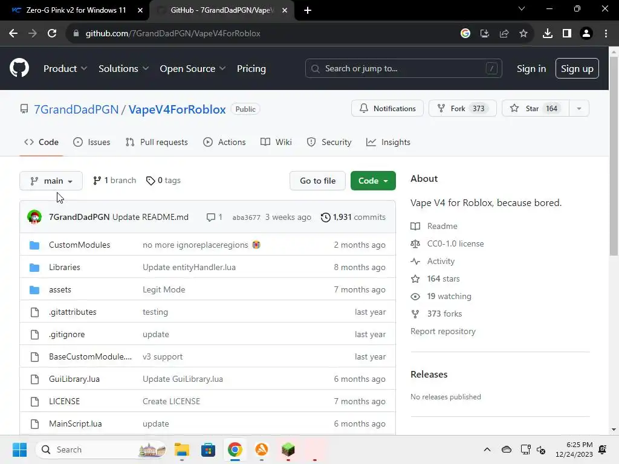This screenshot has height=464, width=619.
Task: Open 1,931 commits history
Action: 353,217
